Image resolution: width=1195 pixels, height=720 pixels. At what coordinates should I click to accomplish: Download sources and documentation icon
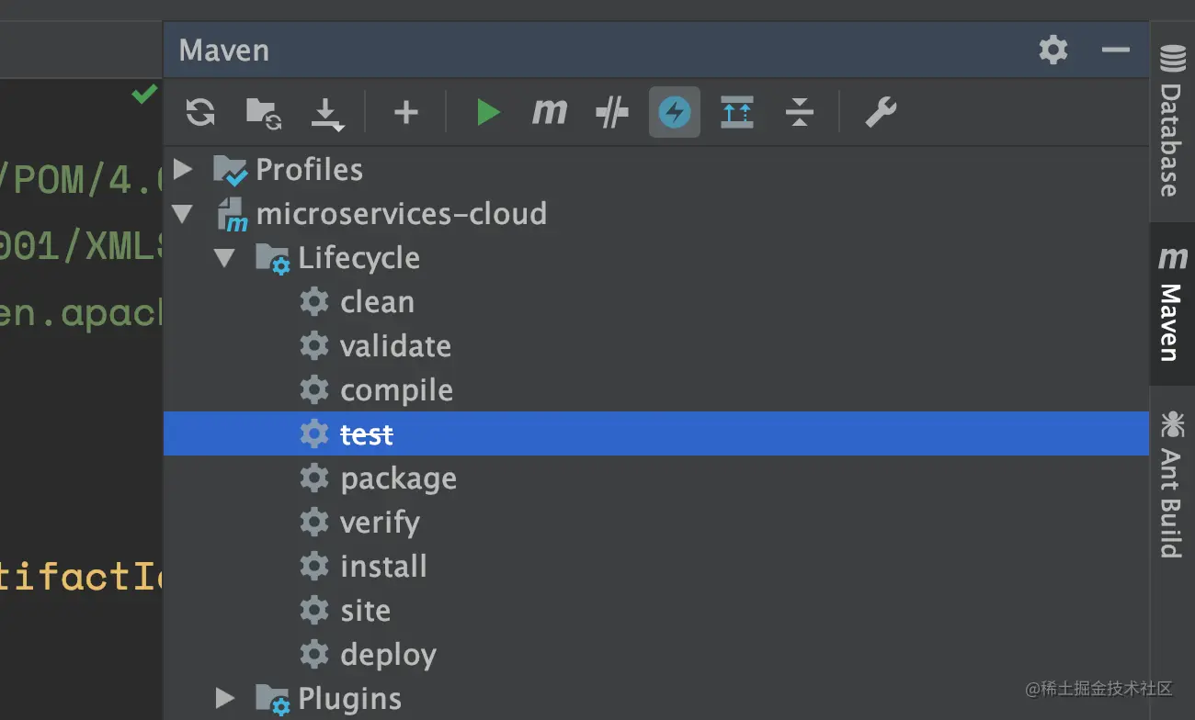click(327, 113)
